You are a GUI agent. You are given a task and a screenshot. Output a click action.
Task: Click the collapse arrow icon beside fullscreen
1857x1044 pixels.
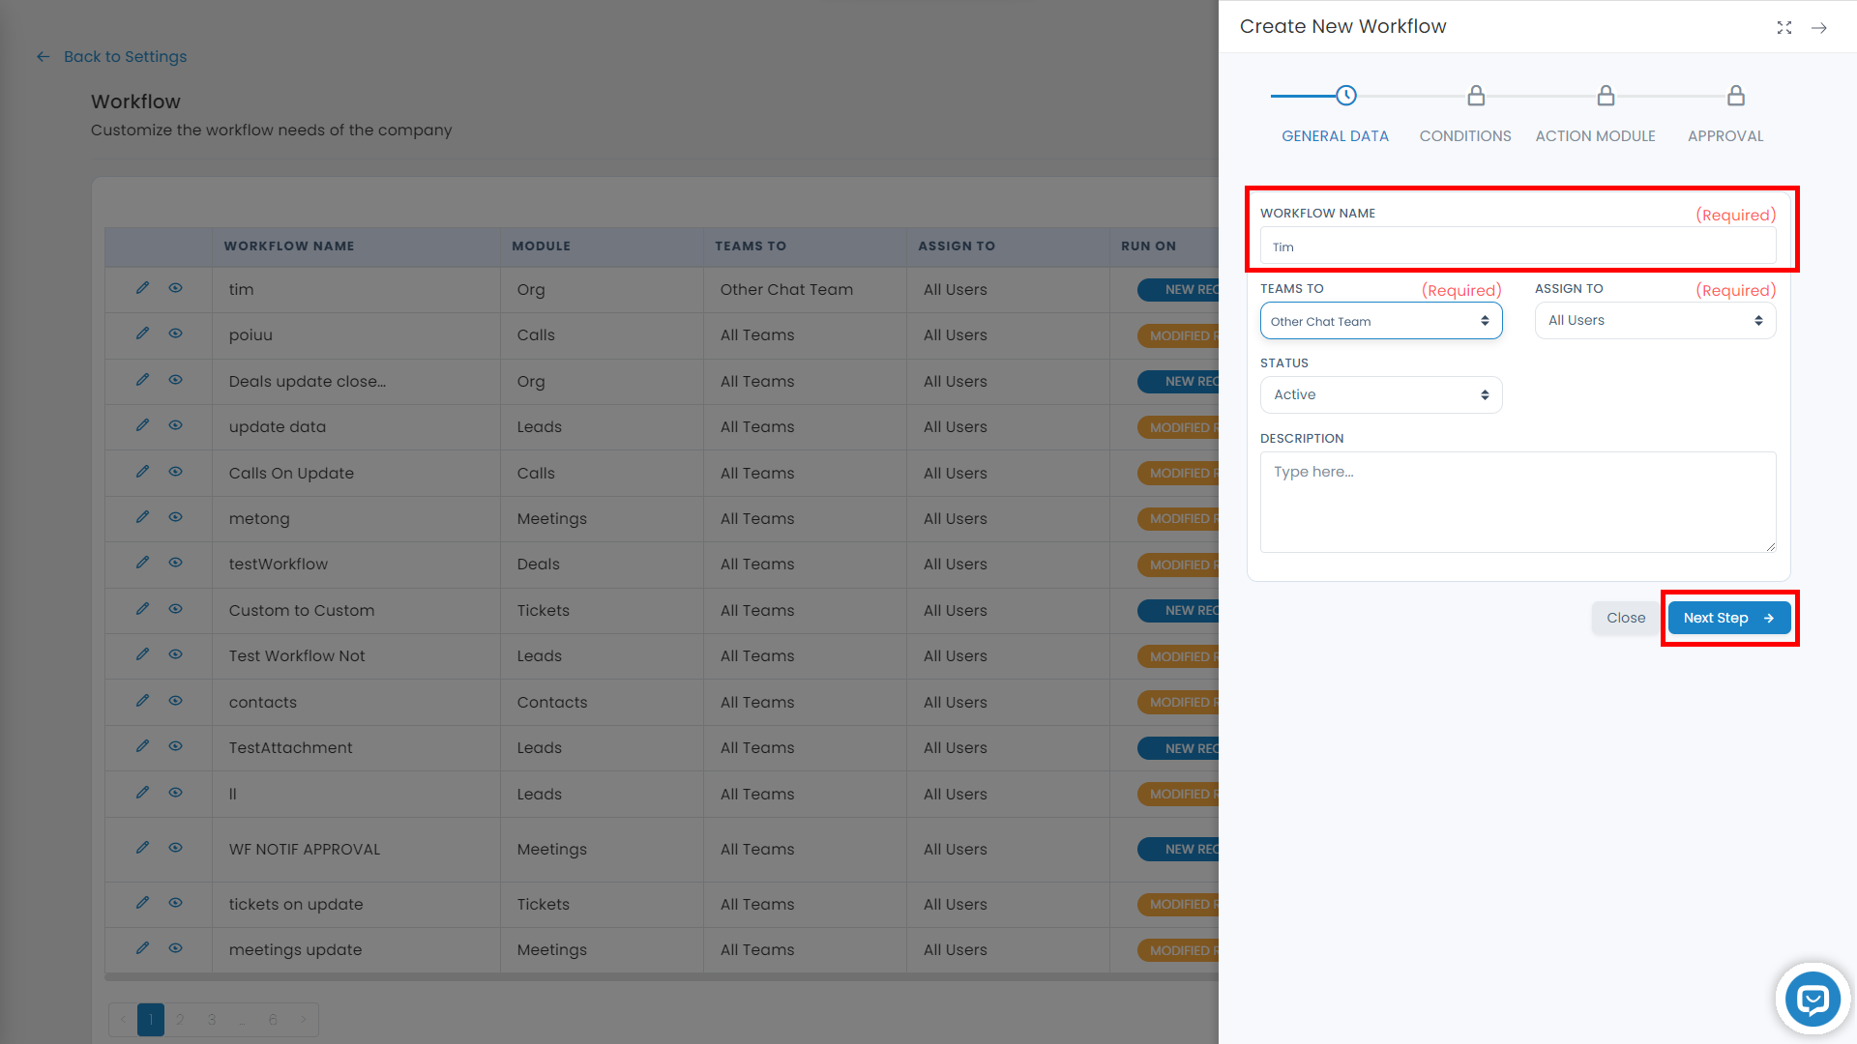coord(1819,27)
